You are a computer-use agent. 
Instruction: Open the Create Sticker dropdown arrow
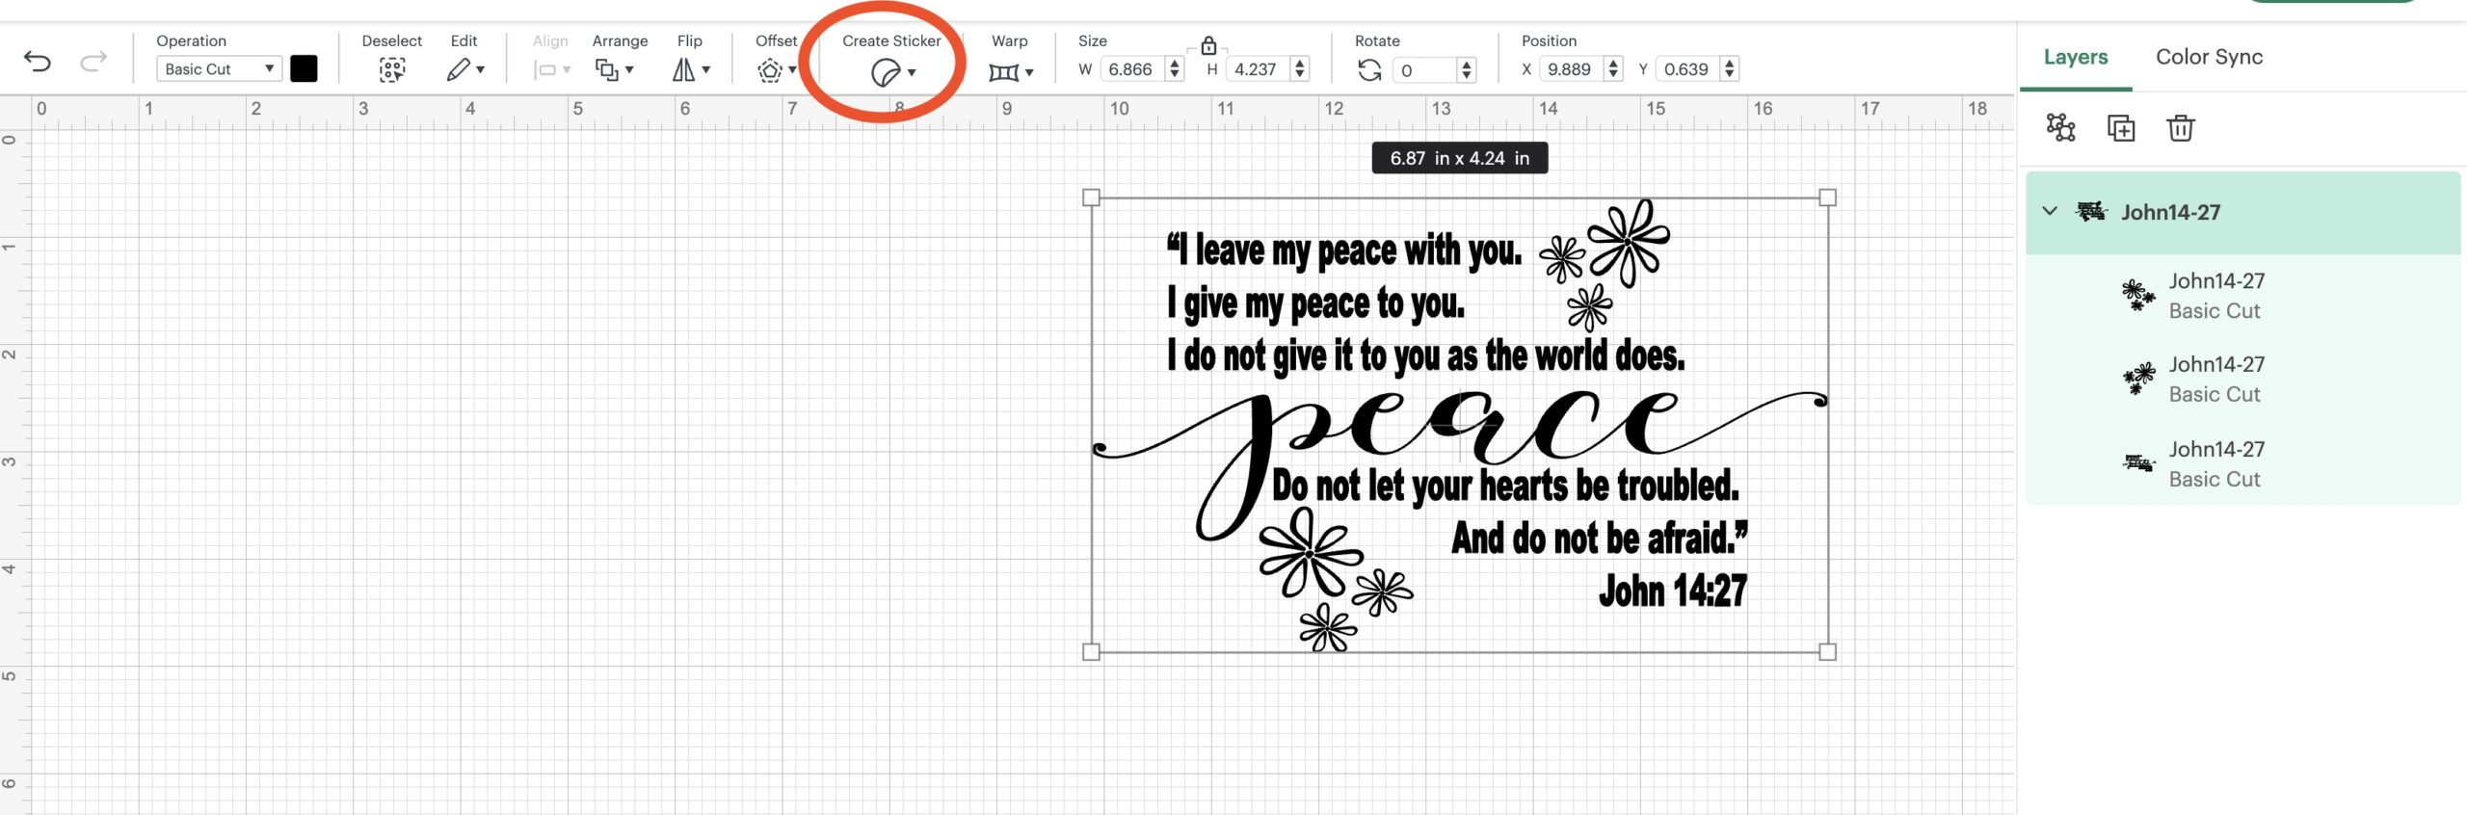tap(912, 72)
